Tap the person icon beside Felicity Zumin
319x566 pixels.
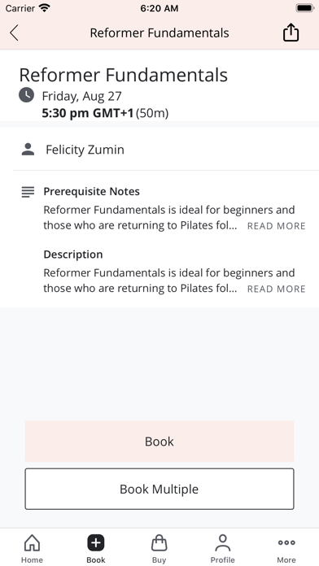pos(28,150)
